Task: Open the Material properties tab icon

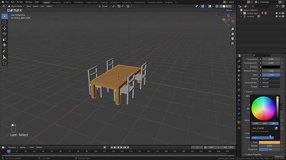Action: 239,123
